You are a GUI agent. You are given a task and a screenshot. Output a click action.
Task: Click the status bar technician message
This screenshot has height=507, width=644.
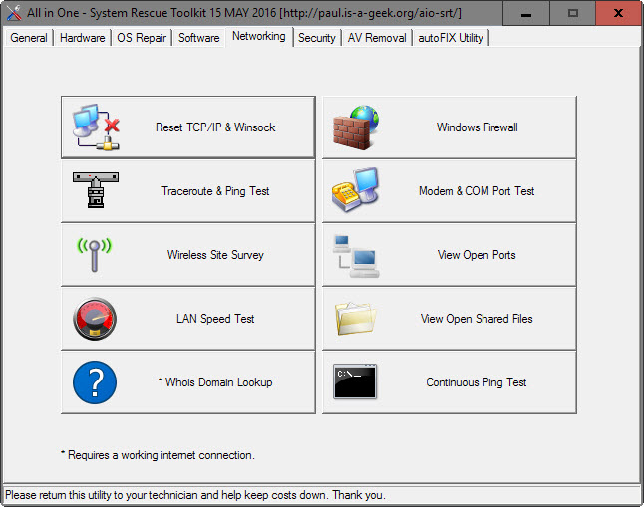195,495
